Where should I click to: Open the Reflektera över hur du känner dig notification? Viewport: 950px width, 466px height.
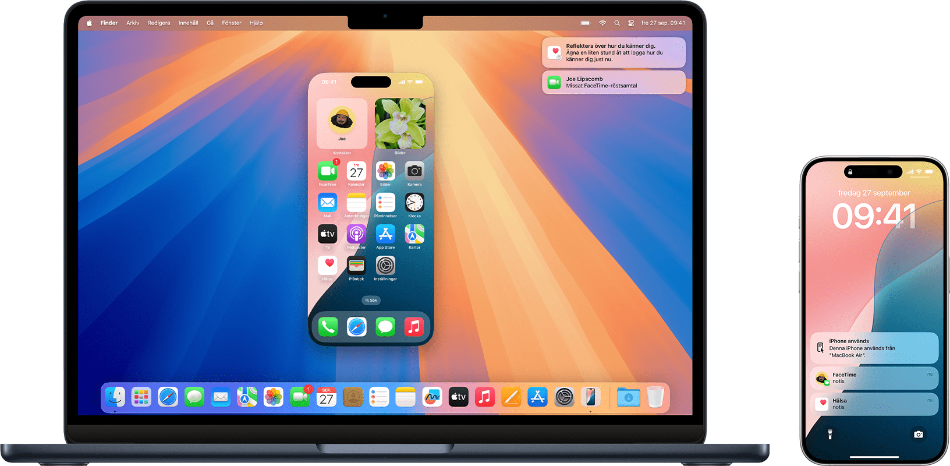click(614, 52)
